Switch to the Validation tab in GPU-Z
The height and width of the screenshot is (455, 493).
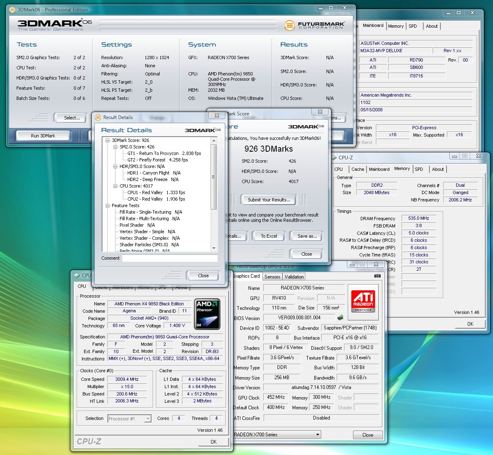[294, 277]
